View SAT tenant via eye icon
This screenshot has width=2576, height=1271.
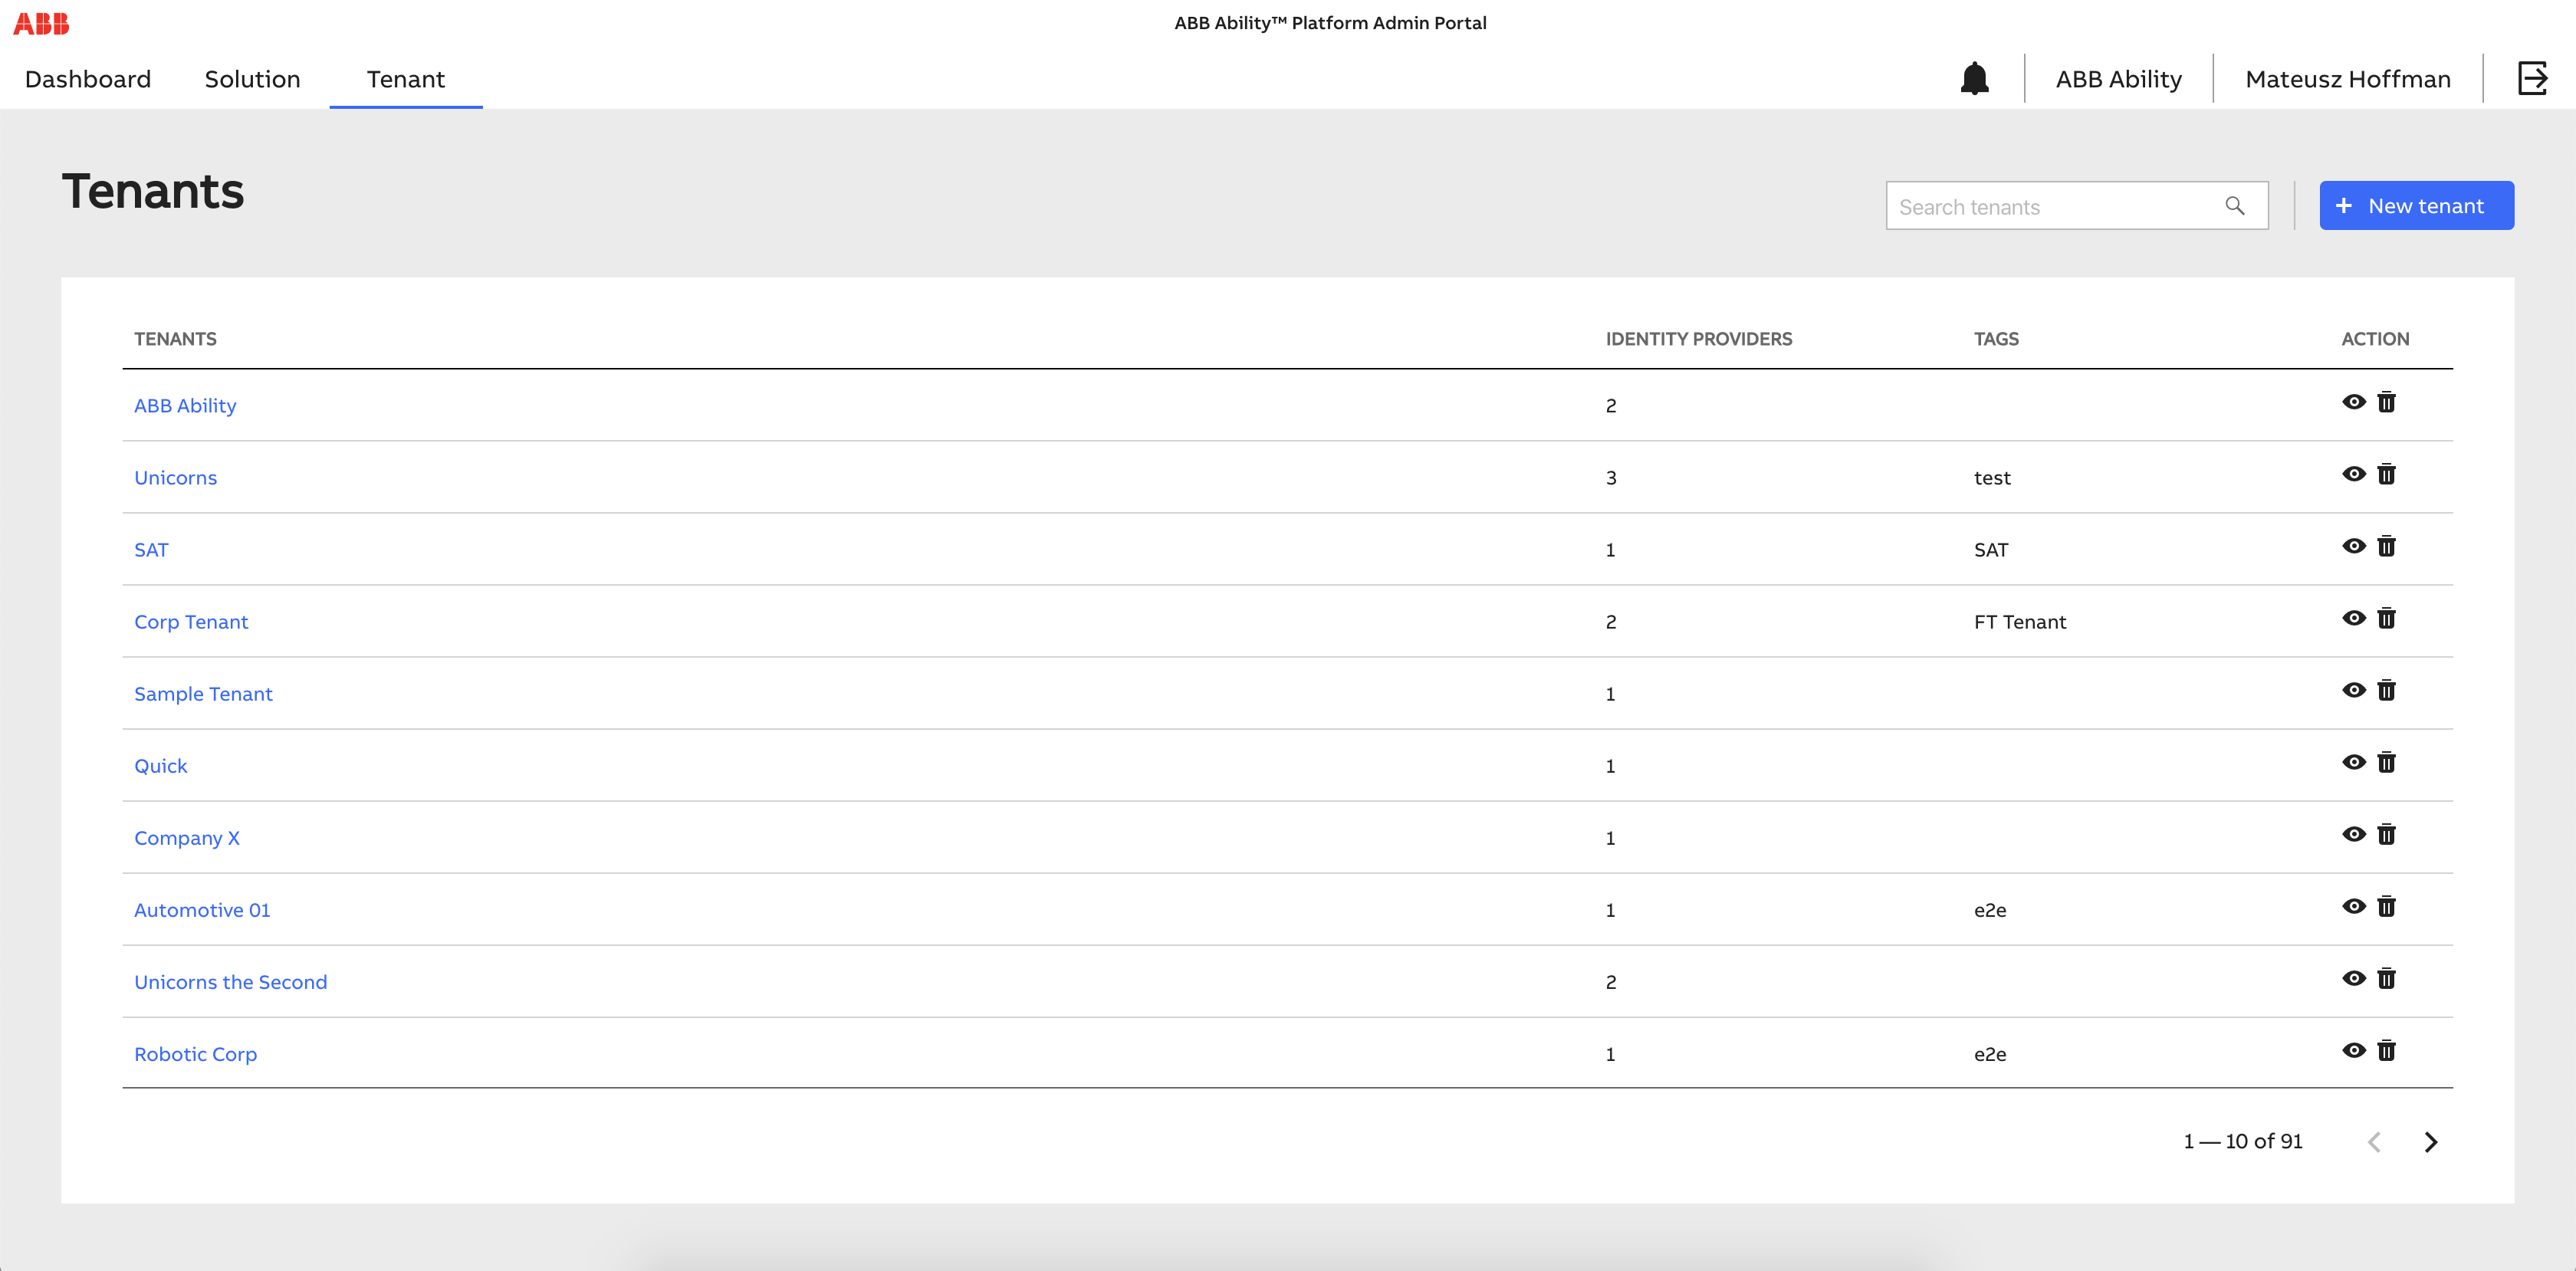tap(2354, 546)
